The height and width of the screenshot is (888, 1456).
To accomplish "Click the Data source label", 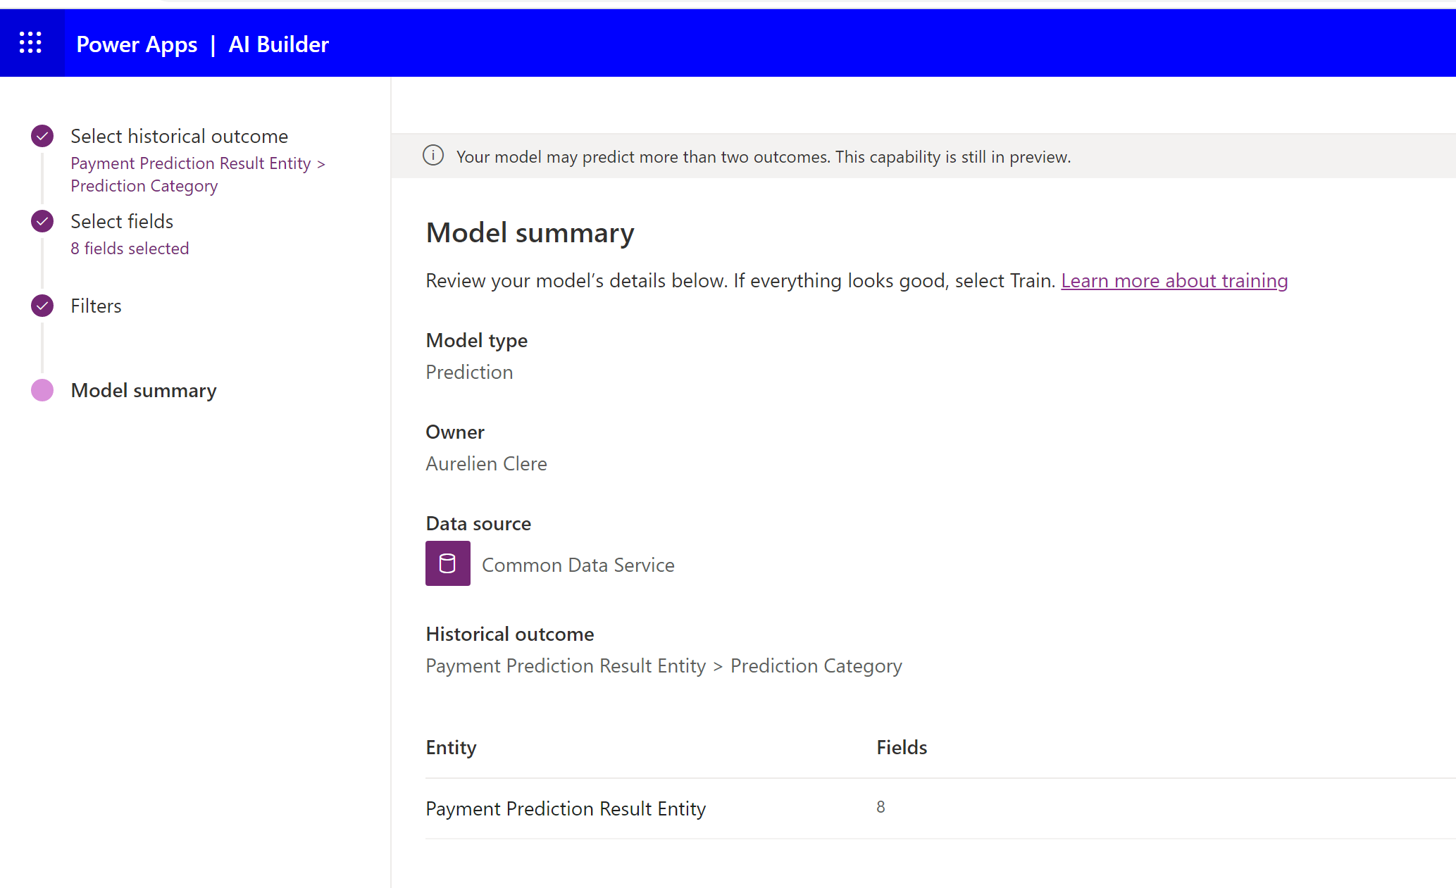I will tap(478, 523).
